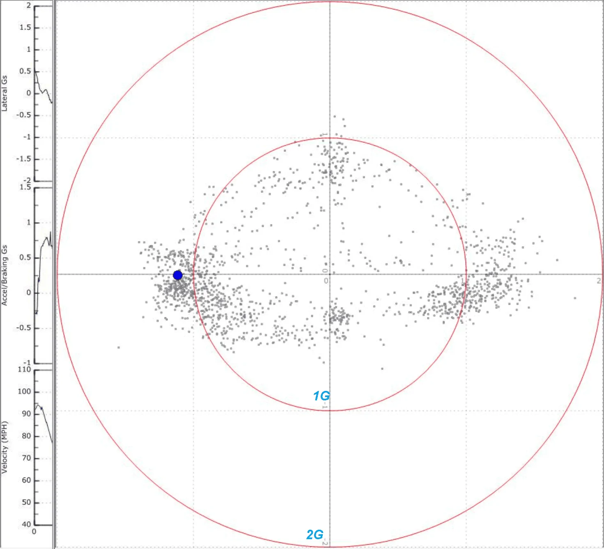The height and width of the screenshot is (549, 604).
Task: Click the '100' tick label on velocity axis
Action: (x=24, y=391)
